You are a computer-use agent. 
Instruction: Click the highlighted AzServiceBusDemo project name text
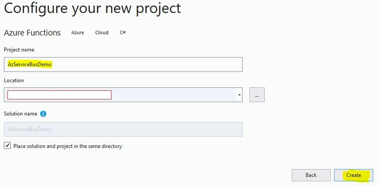(30, 64)
